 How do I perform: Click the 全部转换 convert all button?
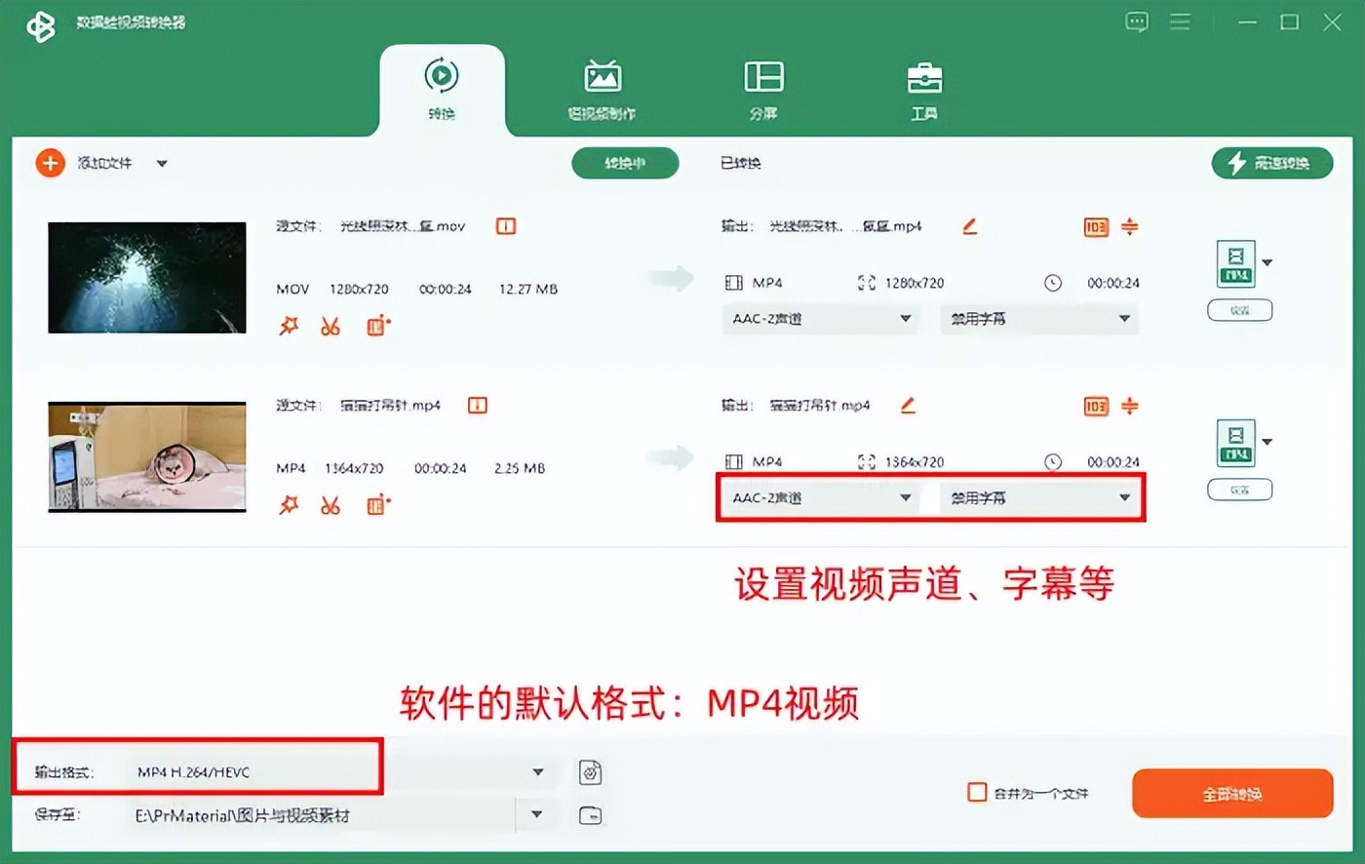[x=1231, y=793]
